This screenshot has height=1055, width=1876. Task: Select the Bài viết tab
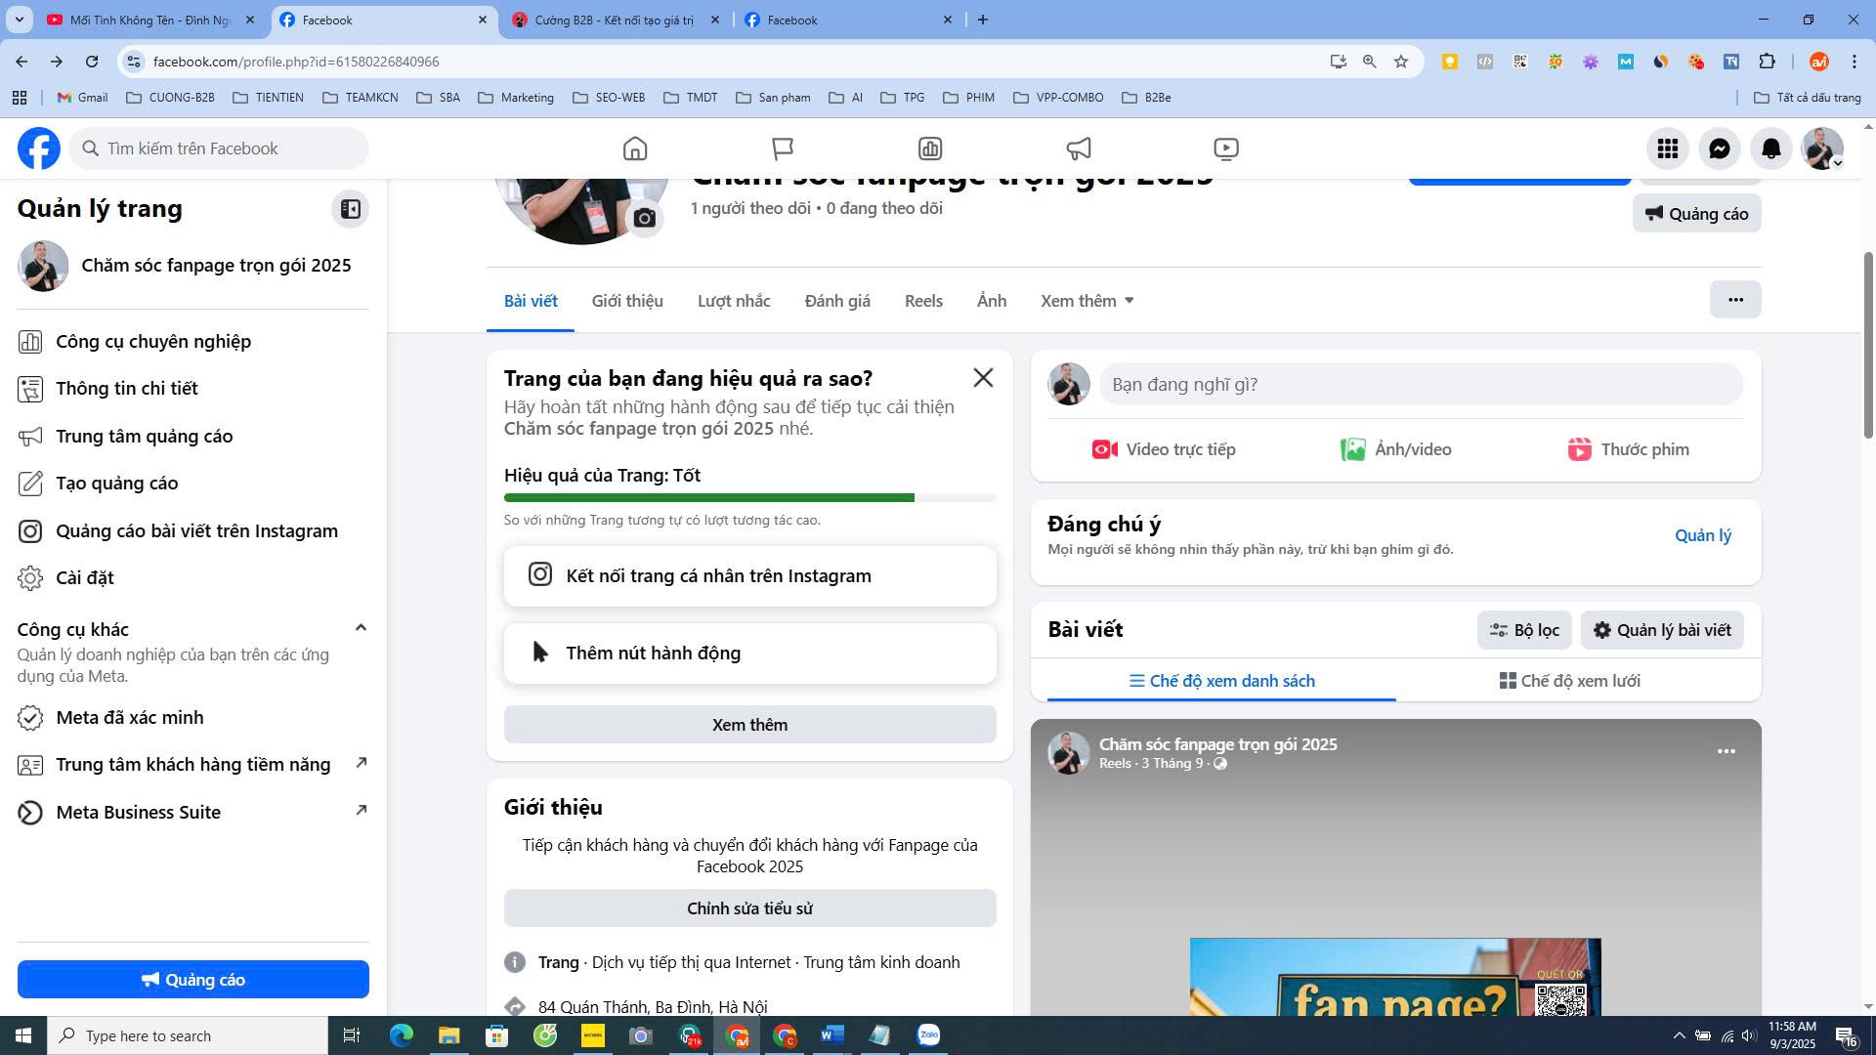531,301
